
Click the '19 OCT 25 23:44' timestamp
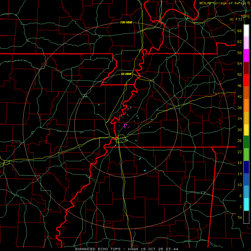click(x=160, y=249)
